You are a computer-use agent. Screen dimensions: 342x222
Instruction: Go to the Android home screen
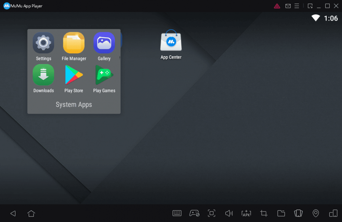tap(31, 213)
